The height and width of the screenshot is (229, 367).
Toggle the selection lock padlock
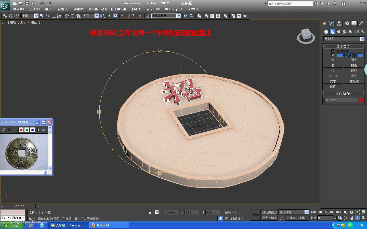150,212
